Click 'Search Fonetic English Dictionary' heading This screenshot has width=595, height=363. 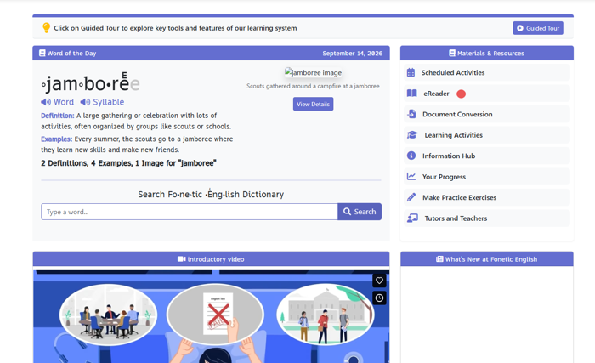[x=211, y=194]
